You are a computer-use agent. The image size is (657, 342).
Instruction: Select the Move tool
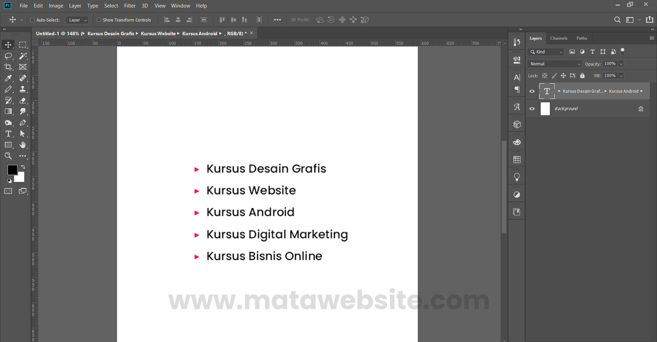click(8, 44)
